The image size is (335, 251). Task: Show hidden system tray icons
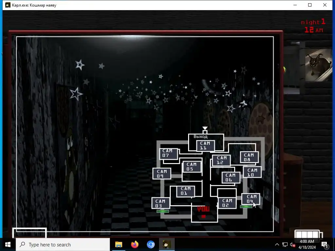(277, 244)
